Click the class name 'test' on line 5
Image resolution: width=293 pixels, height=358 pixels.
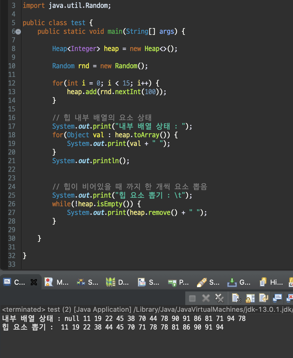coord(78,23)
